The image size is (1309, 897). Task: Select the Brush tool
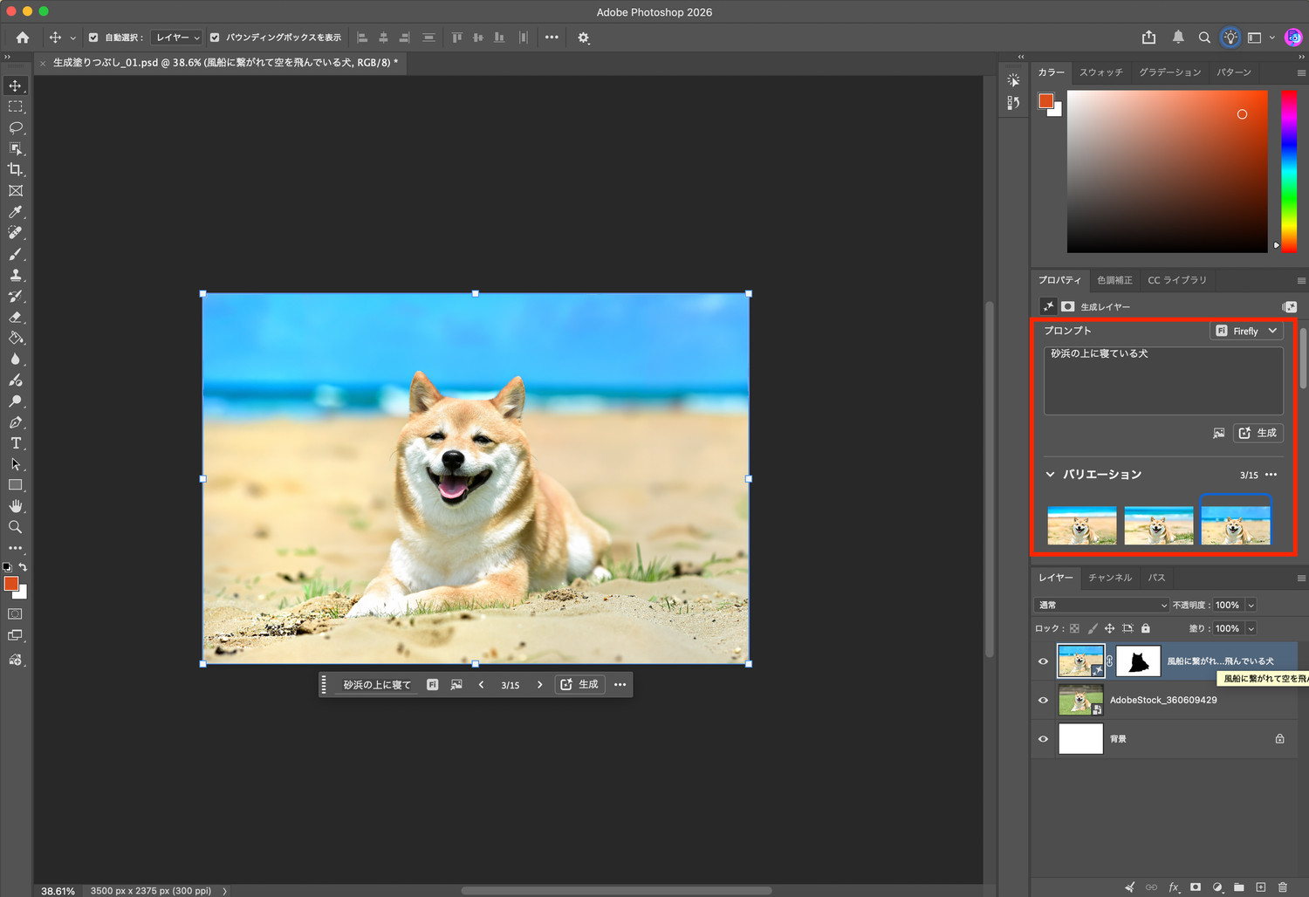[x=16, y=254]
